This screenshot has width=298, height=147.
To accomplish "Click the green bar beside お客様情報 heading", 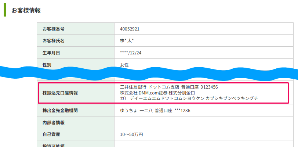I will (5, 10).
